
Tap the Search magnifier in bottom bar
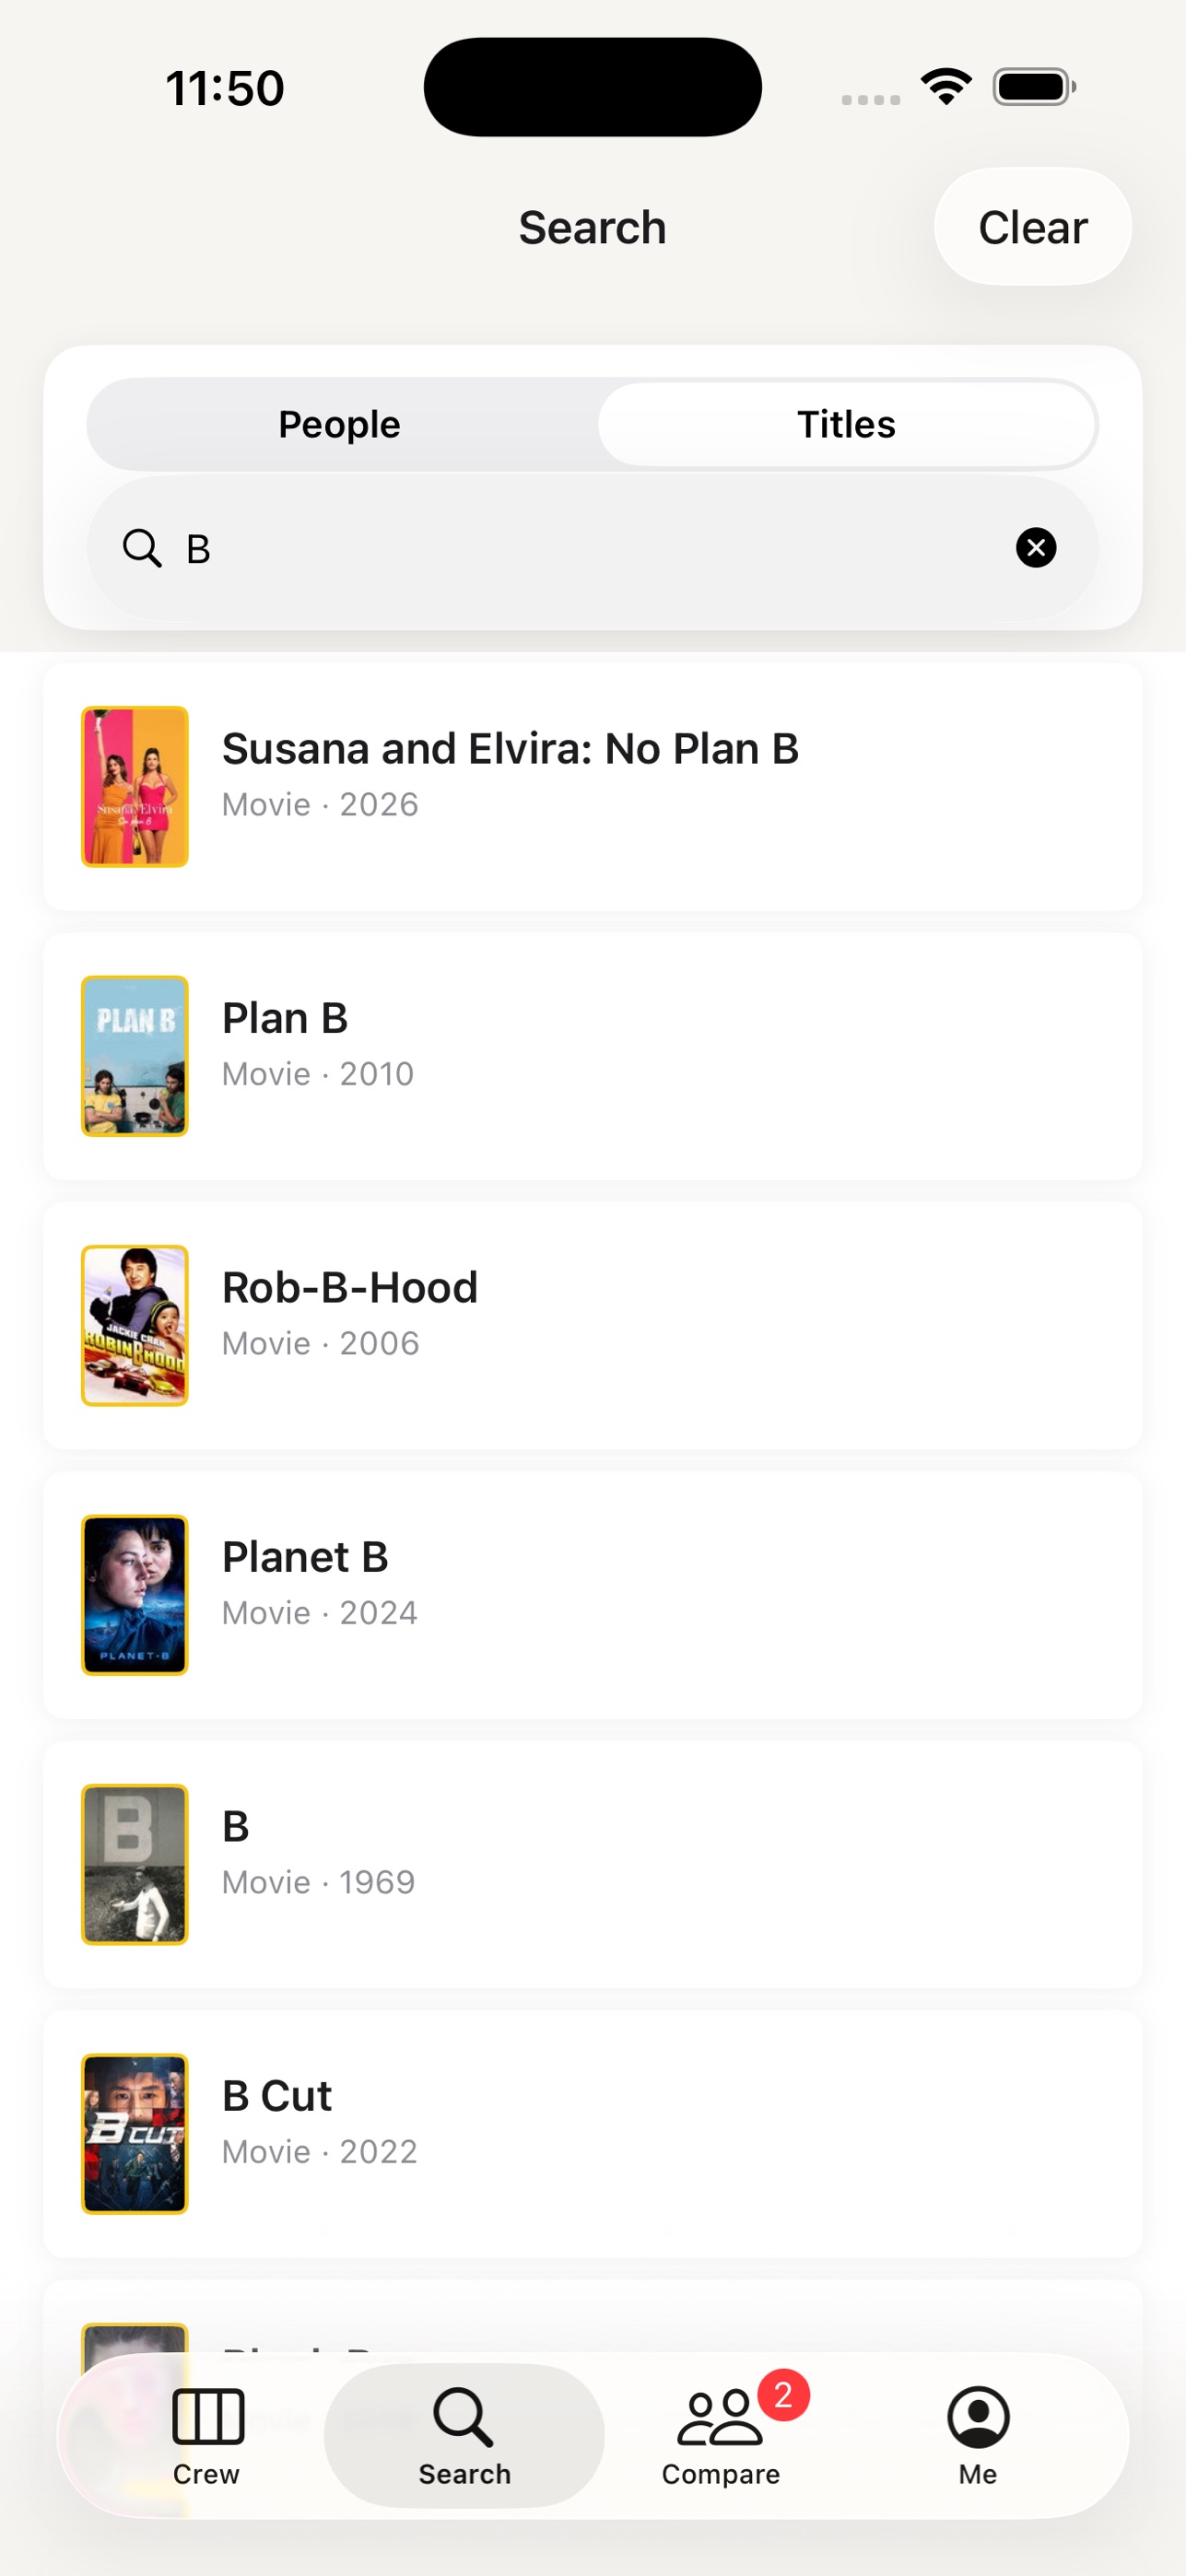(x=463, y=2417)
